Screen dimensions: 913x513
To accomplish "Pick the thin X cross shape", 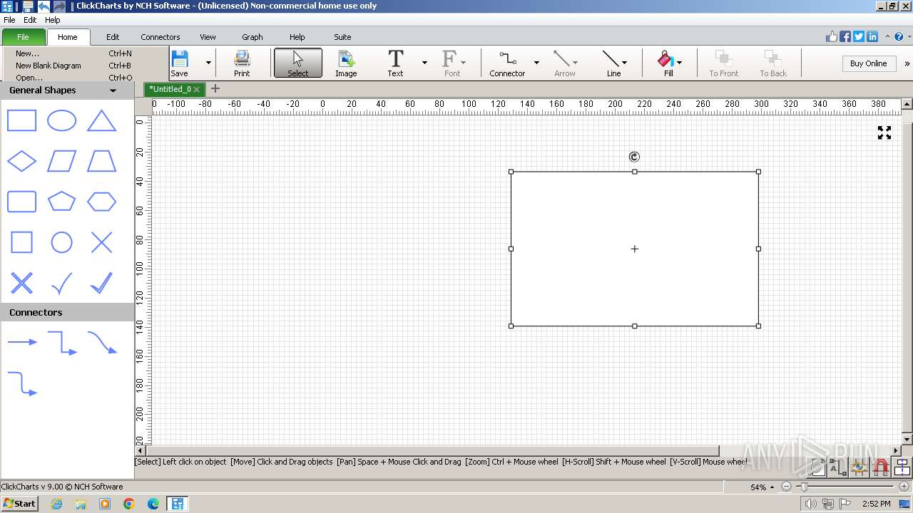I will pyautogui.click(x=101, y=242).
